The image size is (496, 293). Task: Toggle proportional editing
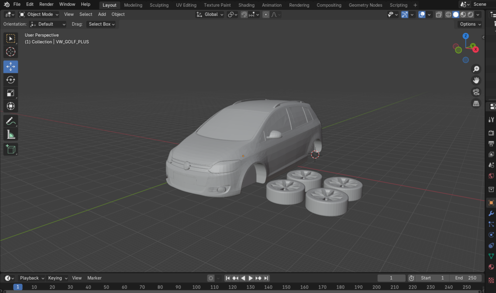(x=265, y=15)
